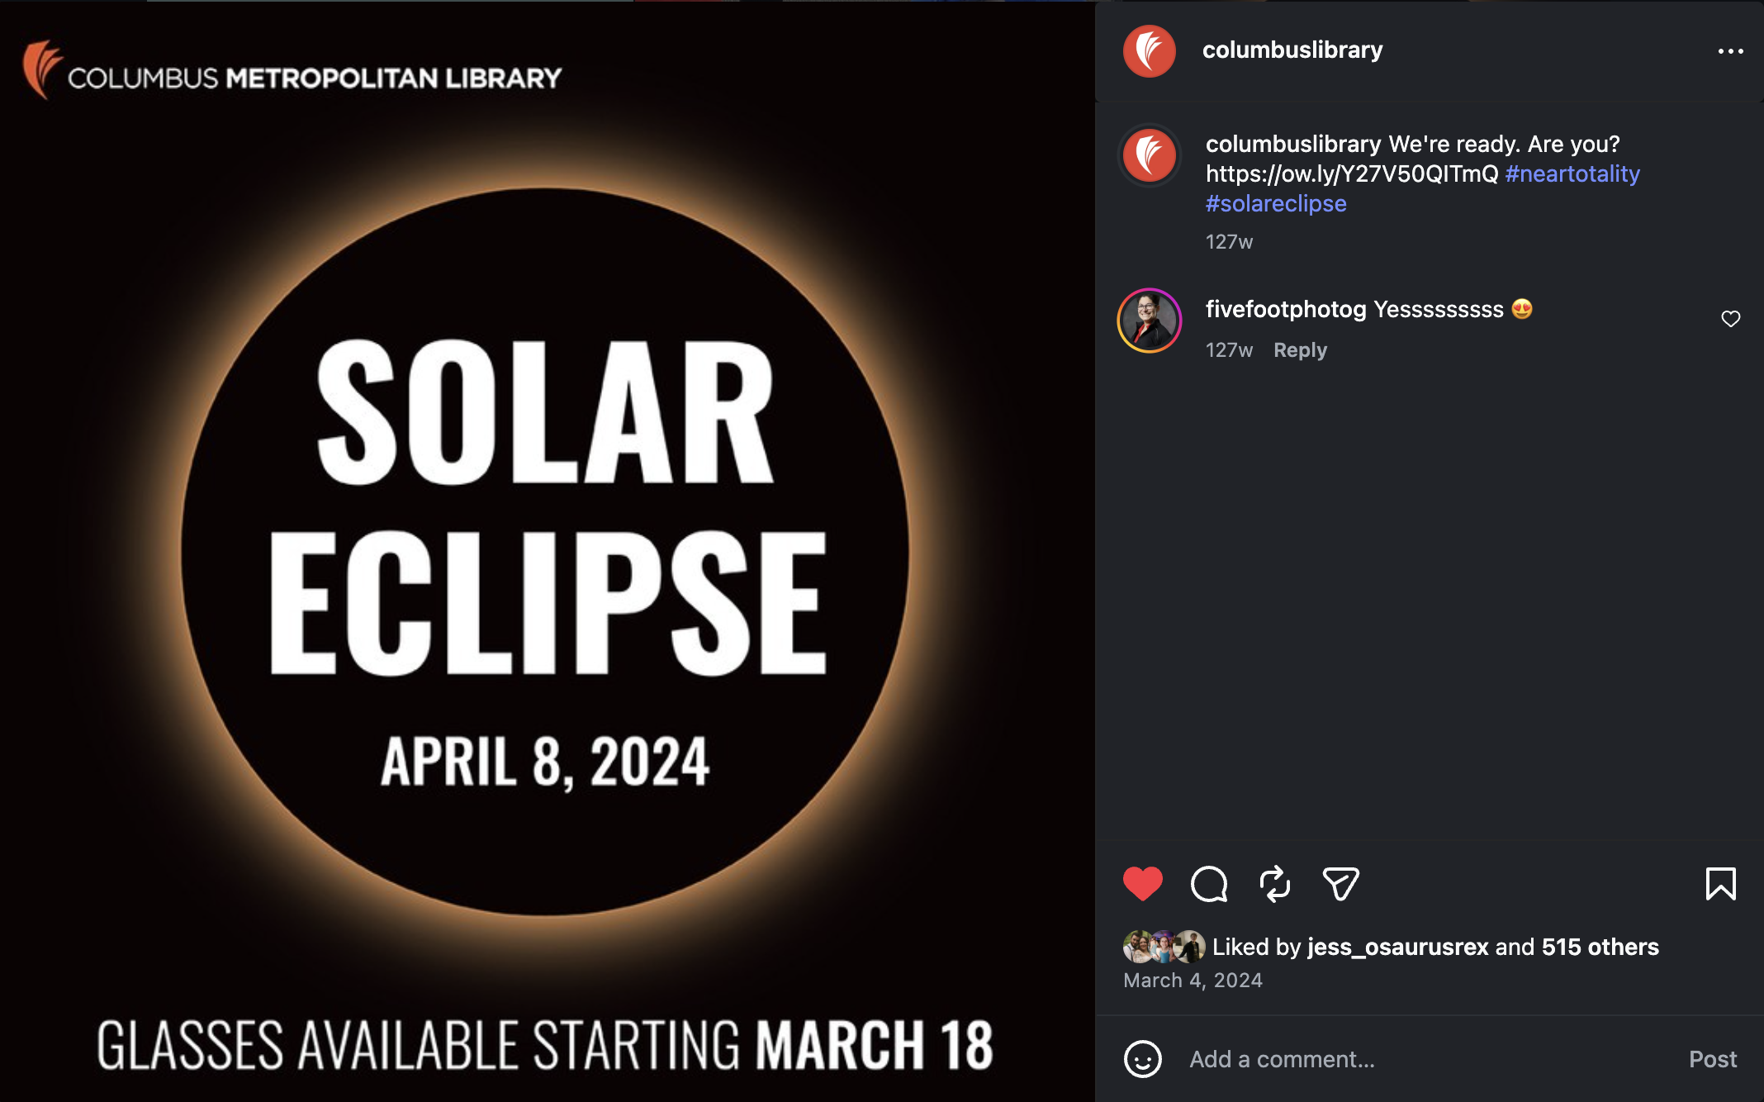Click the Post comment button
The image size is (1764, 1102).
point(1713,1059)
